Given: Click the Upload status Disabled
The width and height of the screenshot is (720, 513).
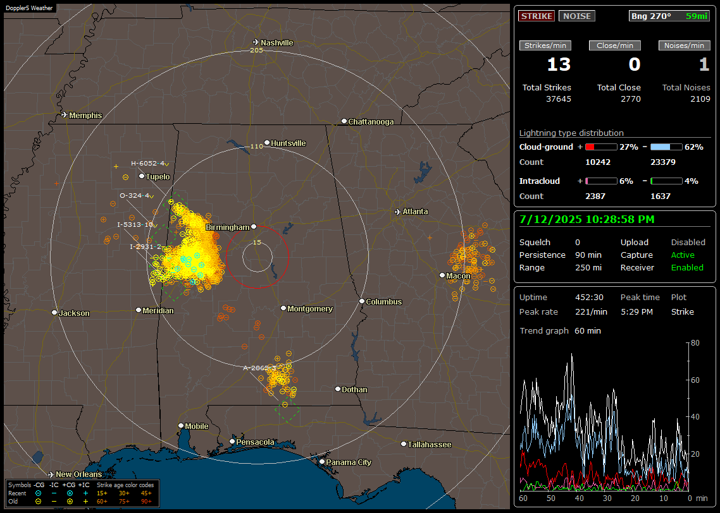Looking at the screenshot, I should point(688,242).
